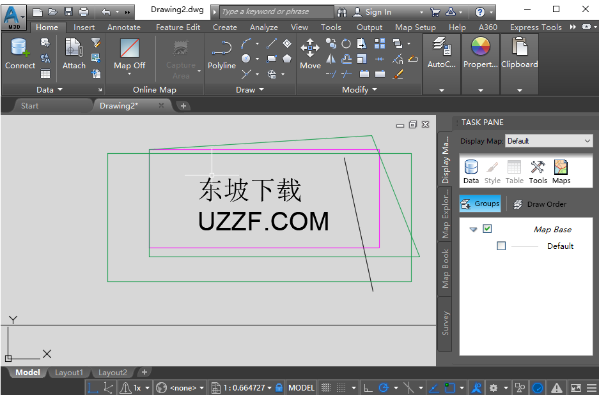Toggle the Default layer checkbox

[x=501, y=246]
